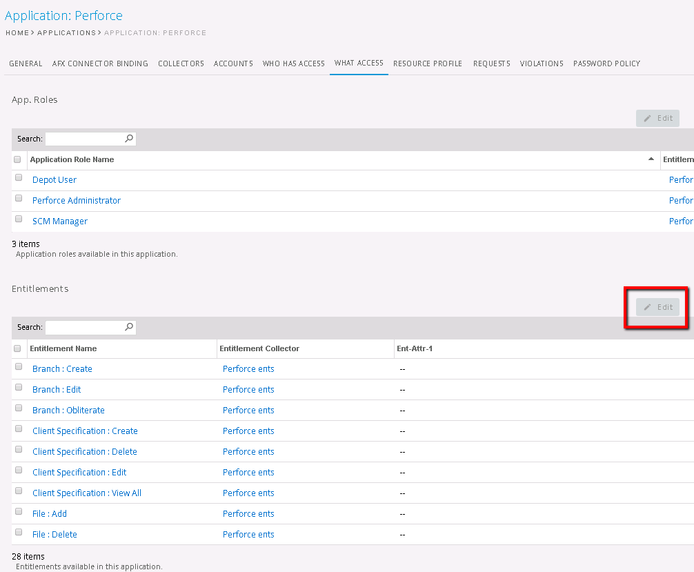Check the Depot User role checkbox
The width and height of the screenshot is (694, 572).
[19, 178]
